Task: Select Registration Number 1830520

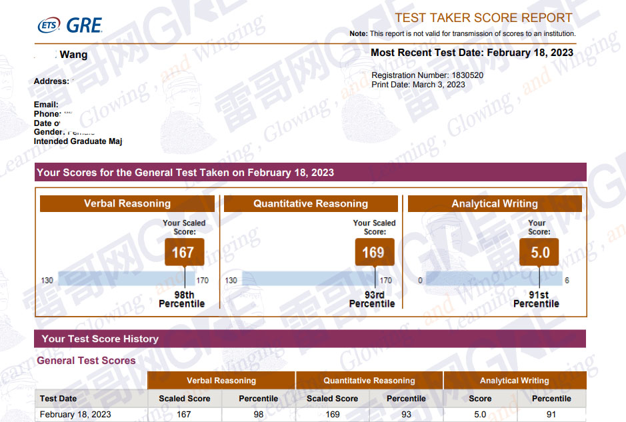Action: [427, 75]
